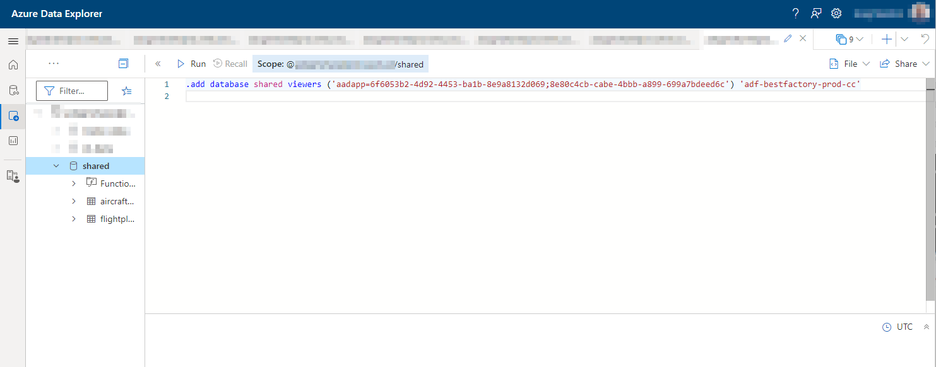This screenshot has height=367, width=936.
Task: Click the Filter input field
Action: (x=72, y=91)
